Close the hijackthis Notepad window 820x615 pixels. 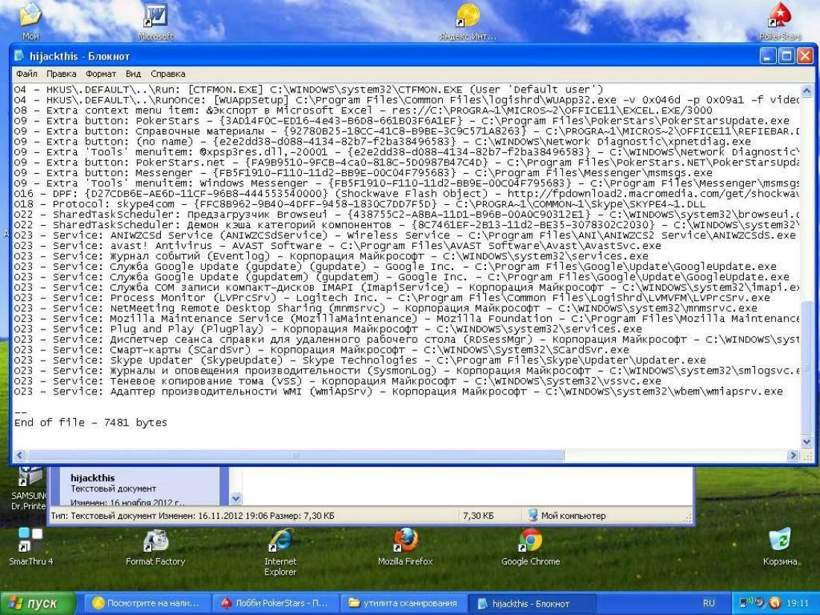(804, 55)
